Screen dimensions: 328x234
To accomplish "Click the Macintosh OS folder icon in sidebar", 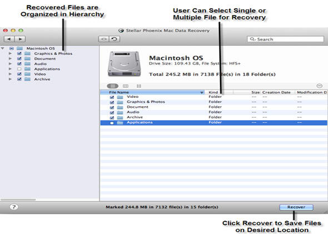I will click(19, 48).
